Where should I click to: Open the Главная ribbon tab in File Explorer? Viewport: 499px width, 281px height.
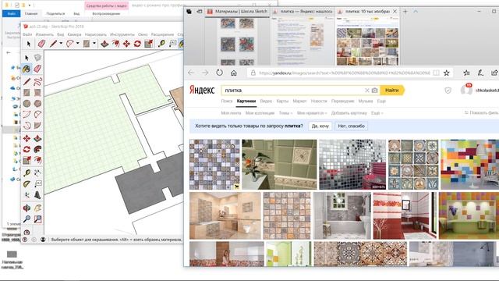click(31, 14)
